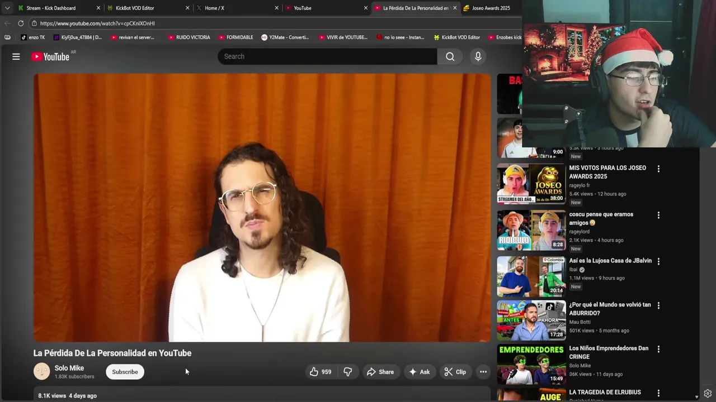Open VIVIR de YOUTUBE bookmark
The height and width of the screenshot is (402, 716).
[x=343, y=37]
